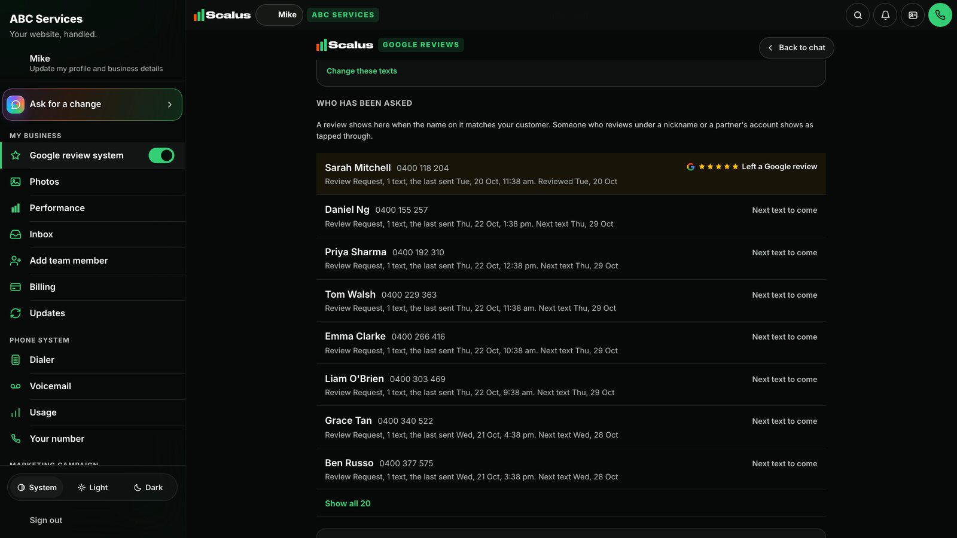This screenshot has width=957, height=538.
Task: Click the Add team member person icon
Action: pos(16,261)
